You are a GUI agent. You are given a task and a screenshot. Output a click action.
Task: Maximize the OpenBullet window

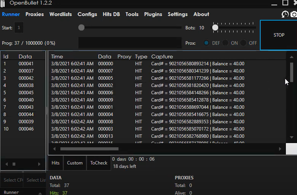tap(285, 3)
